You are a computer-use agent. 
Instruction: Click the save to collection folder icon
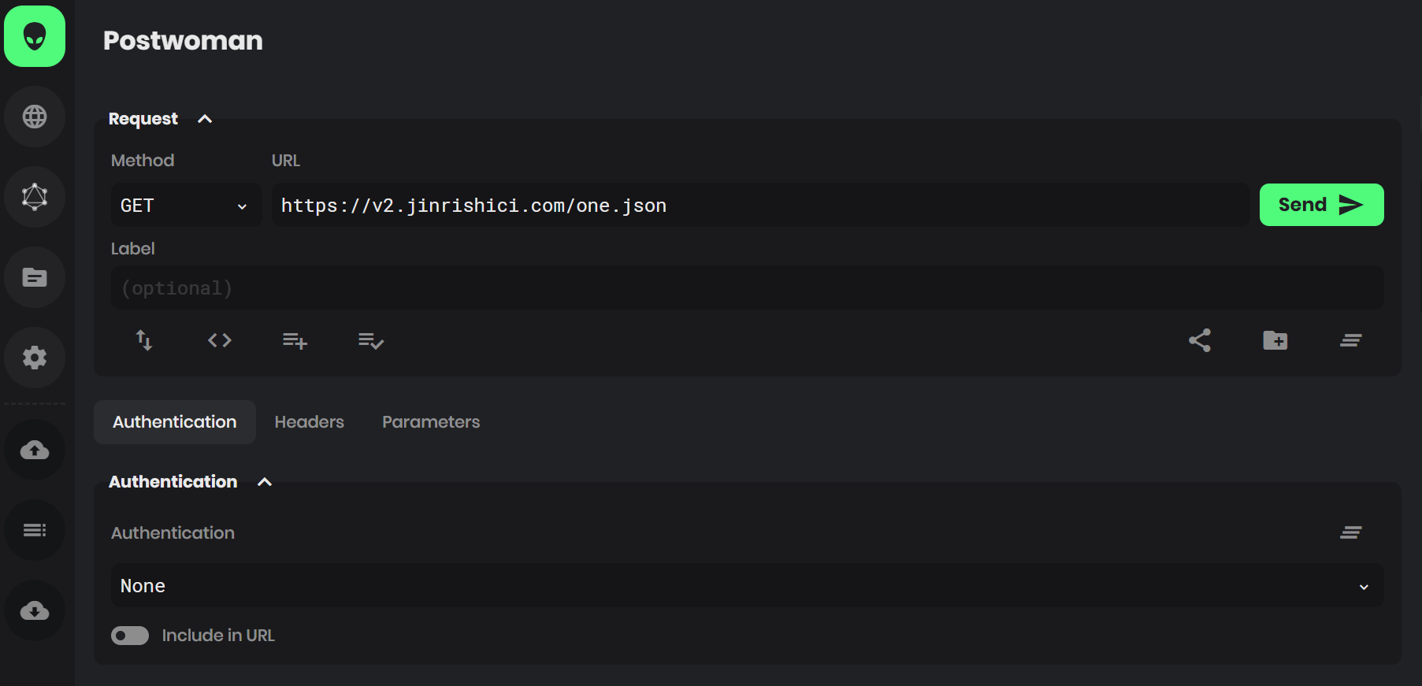point(1275,340)
